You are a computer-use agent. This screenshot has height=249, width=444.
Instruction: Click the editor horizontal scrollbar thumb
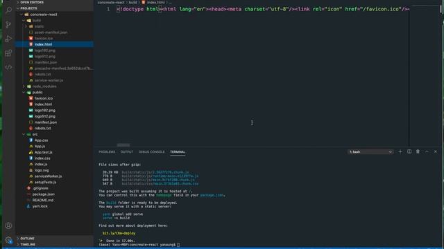[x=123, y=145]
